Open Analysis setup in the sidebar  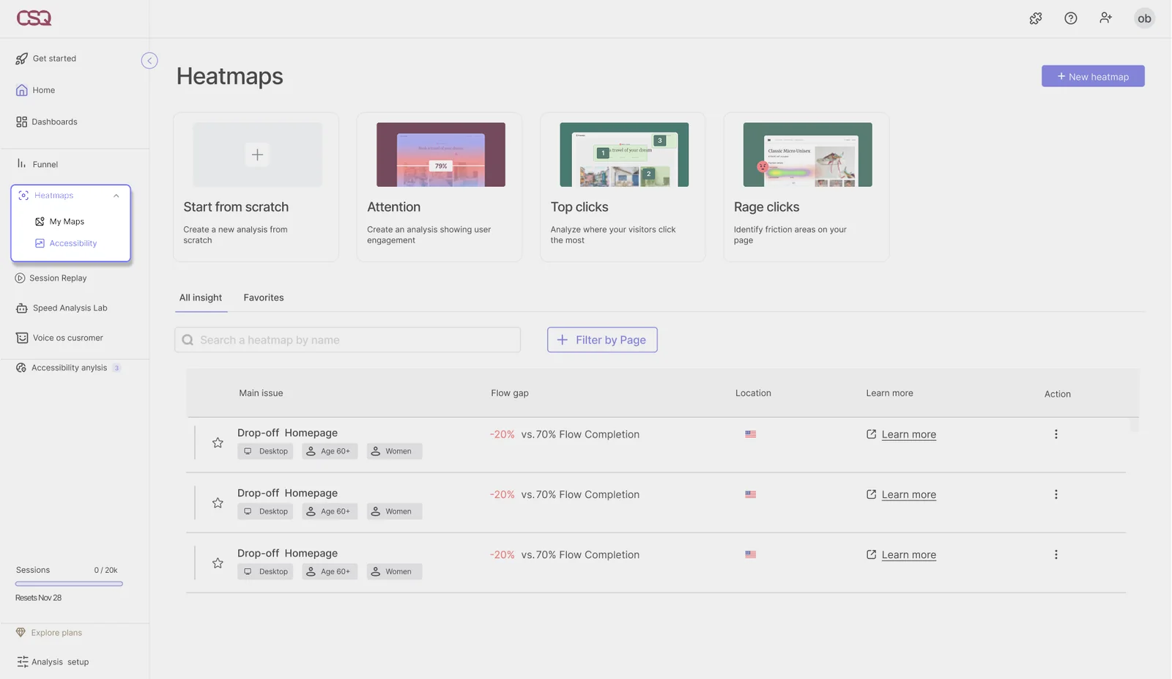(52, 662)
